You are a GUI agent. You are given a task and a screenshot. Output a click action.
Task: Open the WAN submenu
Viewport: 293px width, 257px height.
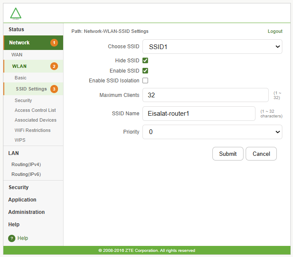(x=17, y=55)
